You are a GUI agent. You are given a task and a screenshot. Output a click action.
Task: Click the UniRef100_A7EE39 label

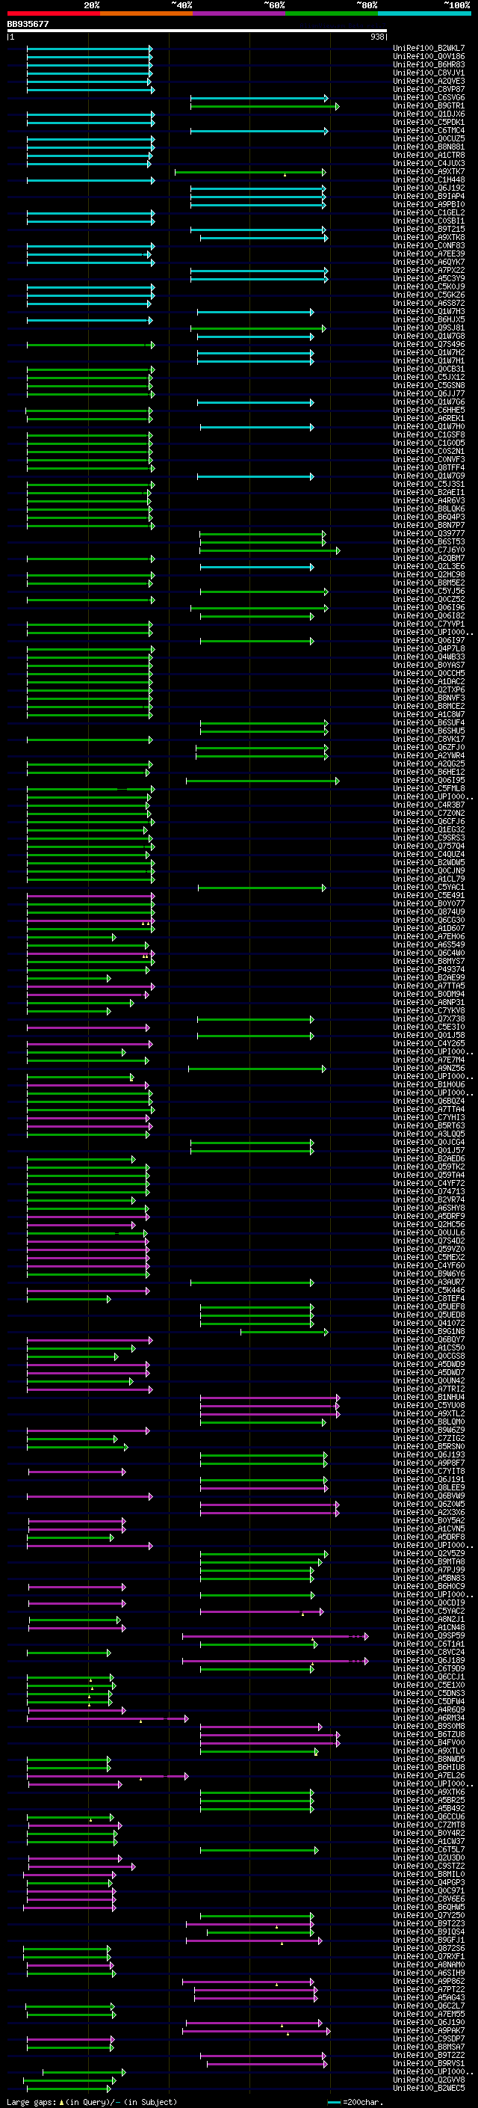pyautogui.click(x=428, y=253)
